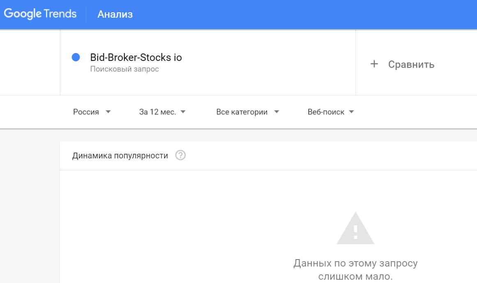Select the Анализ header item
Viewport: 477px width, 283px height.
tap(115, 14)
